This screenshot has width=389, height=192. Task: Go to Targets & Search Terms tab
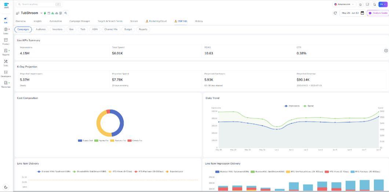coord(110,21)
